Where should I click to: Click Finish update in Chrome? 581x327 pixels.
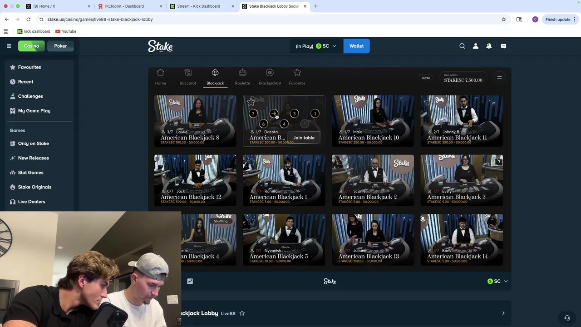click(x=561, y=20)
